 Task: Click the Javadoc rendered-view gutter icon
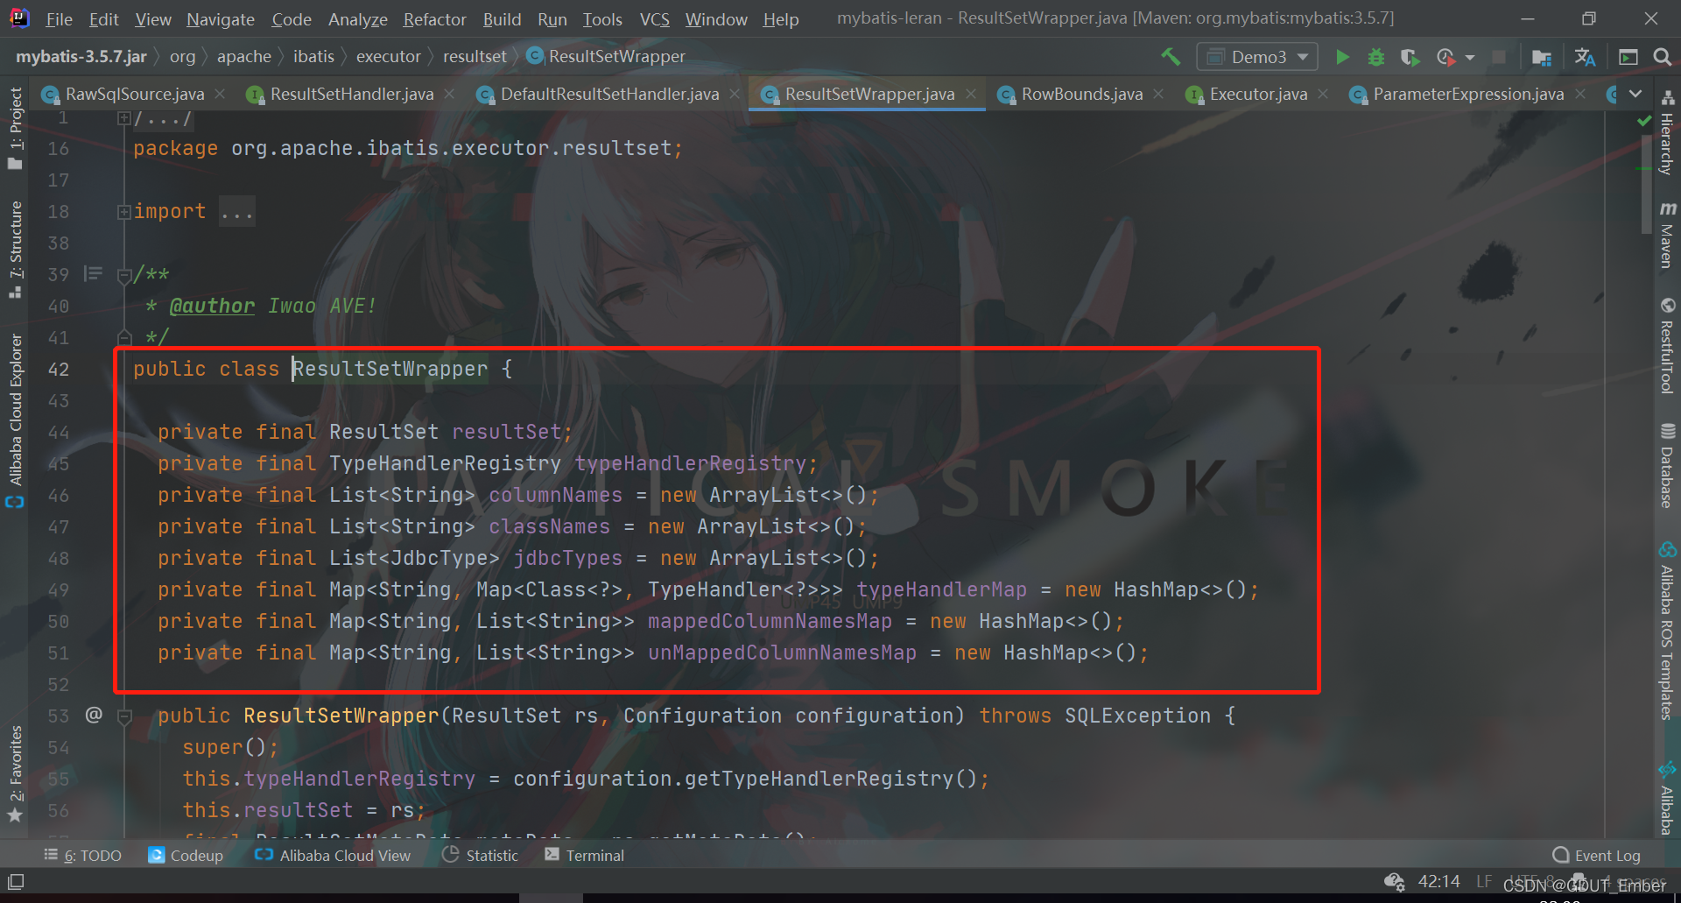click(93, 274)
